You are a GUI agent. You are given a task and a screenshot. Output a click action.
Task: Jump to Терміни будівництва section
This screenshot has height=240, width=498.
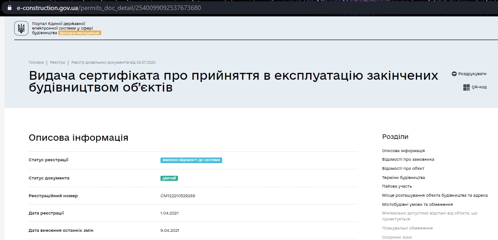tap(403, 178)
